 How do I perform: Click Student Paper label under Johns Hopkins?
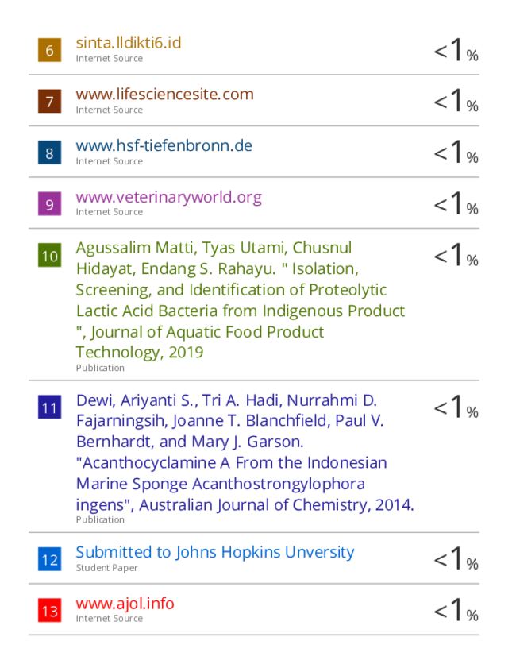(x=107, y=568)
